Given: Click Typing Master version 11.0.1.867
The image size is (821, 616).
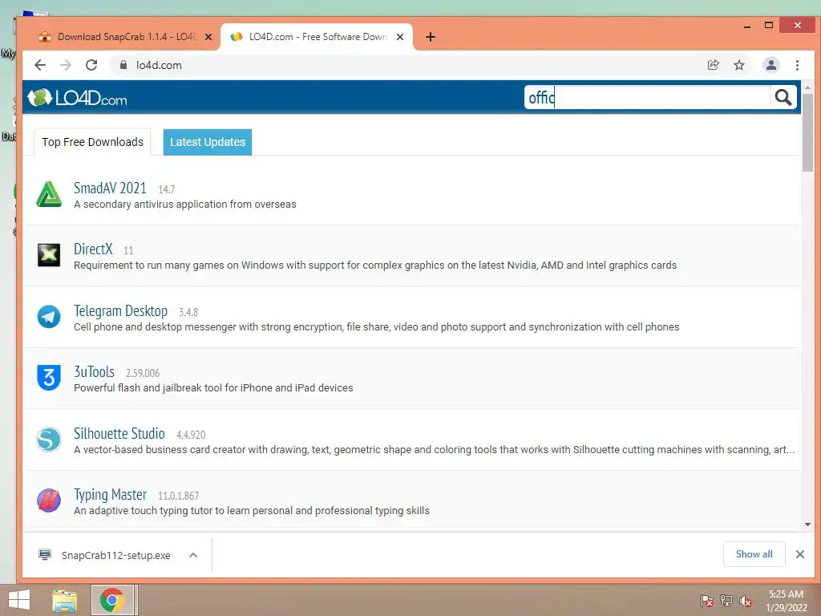Looking at the screenshot, I should pyautogui.click(x=179, y=496).
